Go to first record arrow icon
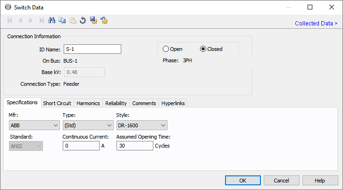Image resolution: width=343 pixels, height=190 pixels. coord(10,20)
